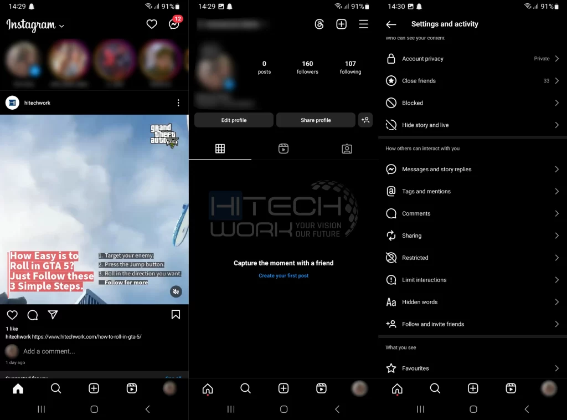Open hitechwork profile picture on the post header

coord(12,103)
